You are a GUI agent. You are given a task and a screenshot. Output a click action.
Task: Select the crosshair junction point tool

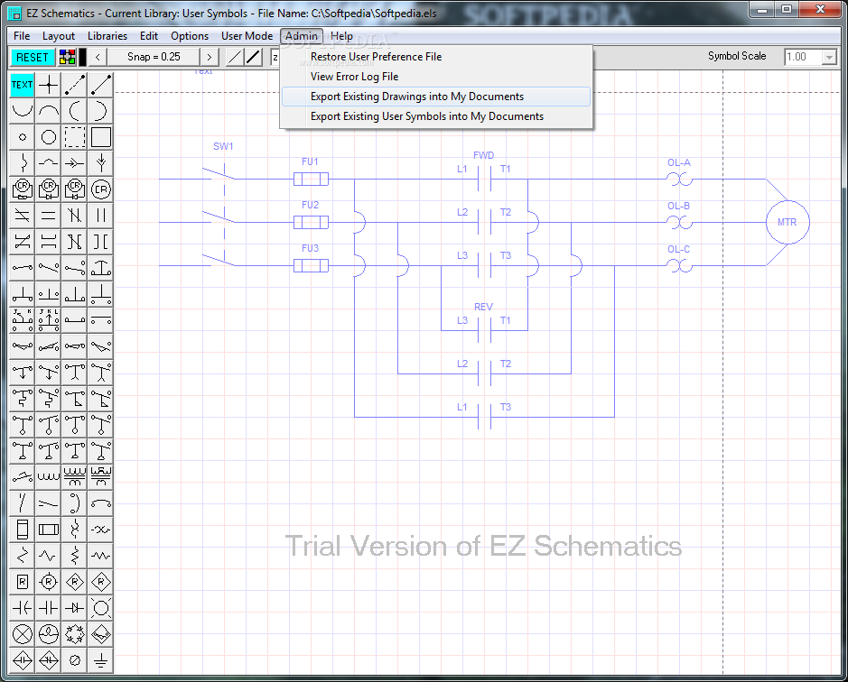click(x=48, y=85)
